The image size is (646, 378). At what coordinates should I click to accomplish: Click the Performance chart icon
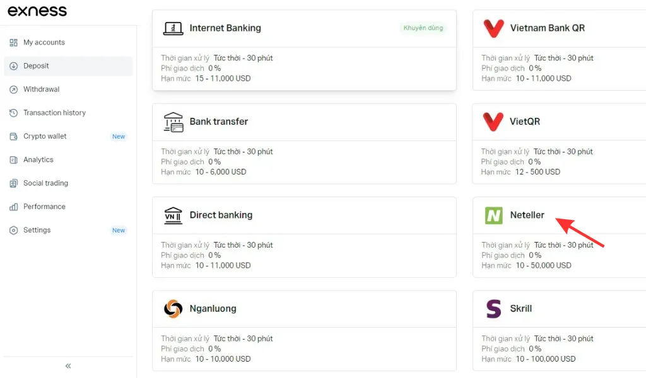14,206
